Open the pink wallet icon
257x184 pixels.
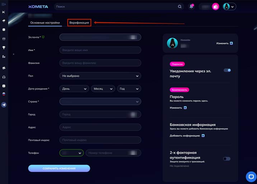pos(215,6)
